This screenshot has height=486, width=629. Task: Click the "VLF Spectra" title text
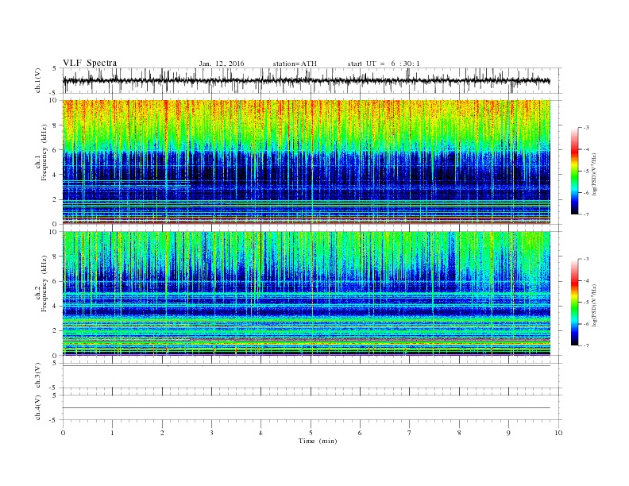(90, 63)
